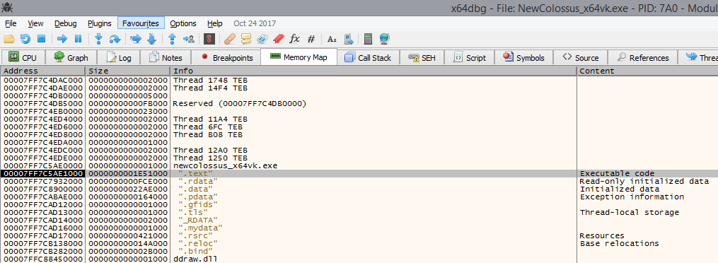The height and width of the screenshot is (263, 718).
Task: Open the Plugins menu
Action: point(99,23)
